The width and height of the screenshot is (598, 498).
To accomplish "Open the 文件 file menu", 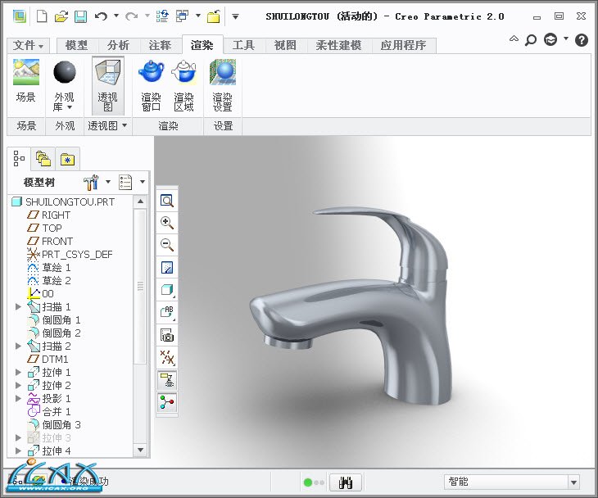I will tap(29, 46).
